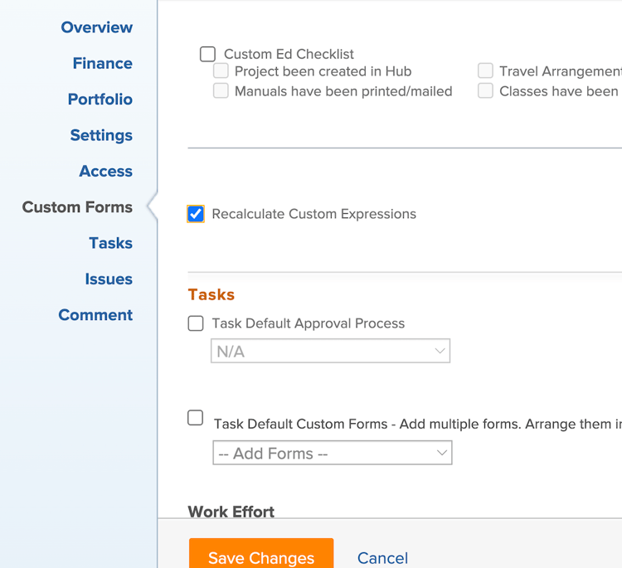Go to the Comment tab
Image resolution: width=622 pixels, height=568 pixels.
95,315
